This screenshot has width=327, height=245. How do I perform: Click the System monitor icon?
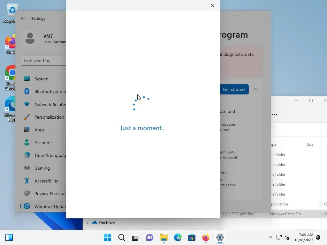pos(27,78)
